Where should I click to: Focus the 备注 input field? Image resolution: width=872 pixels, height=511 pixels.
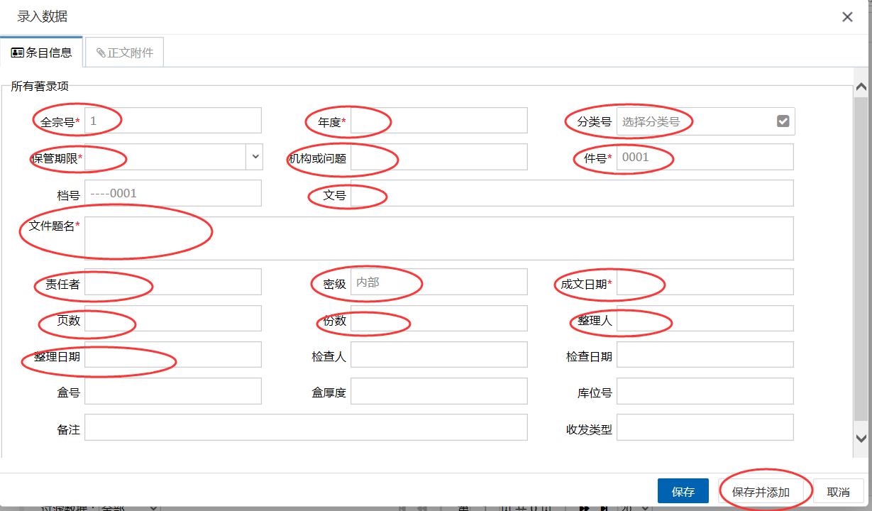pos(306,428)
